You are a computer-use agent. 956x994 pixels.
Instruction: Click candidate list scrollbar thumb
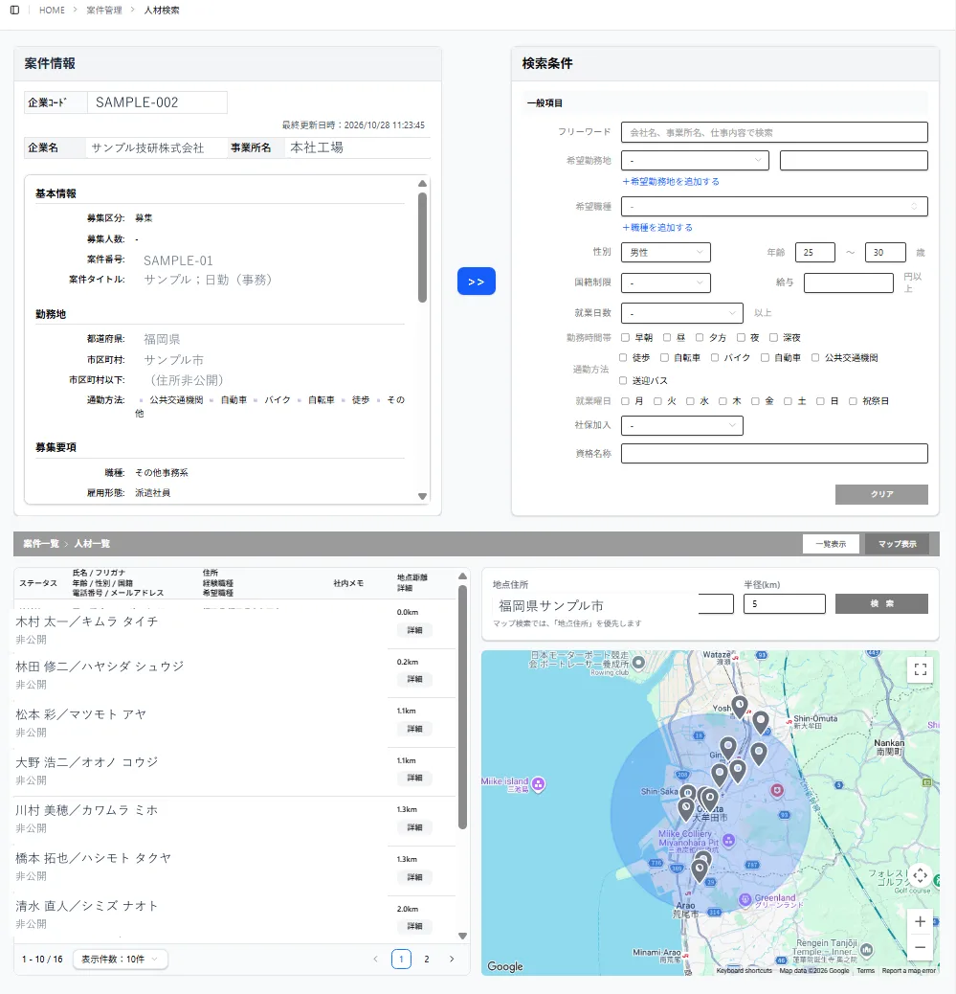[x=462, y=707]
